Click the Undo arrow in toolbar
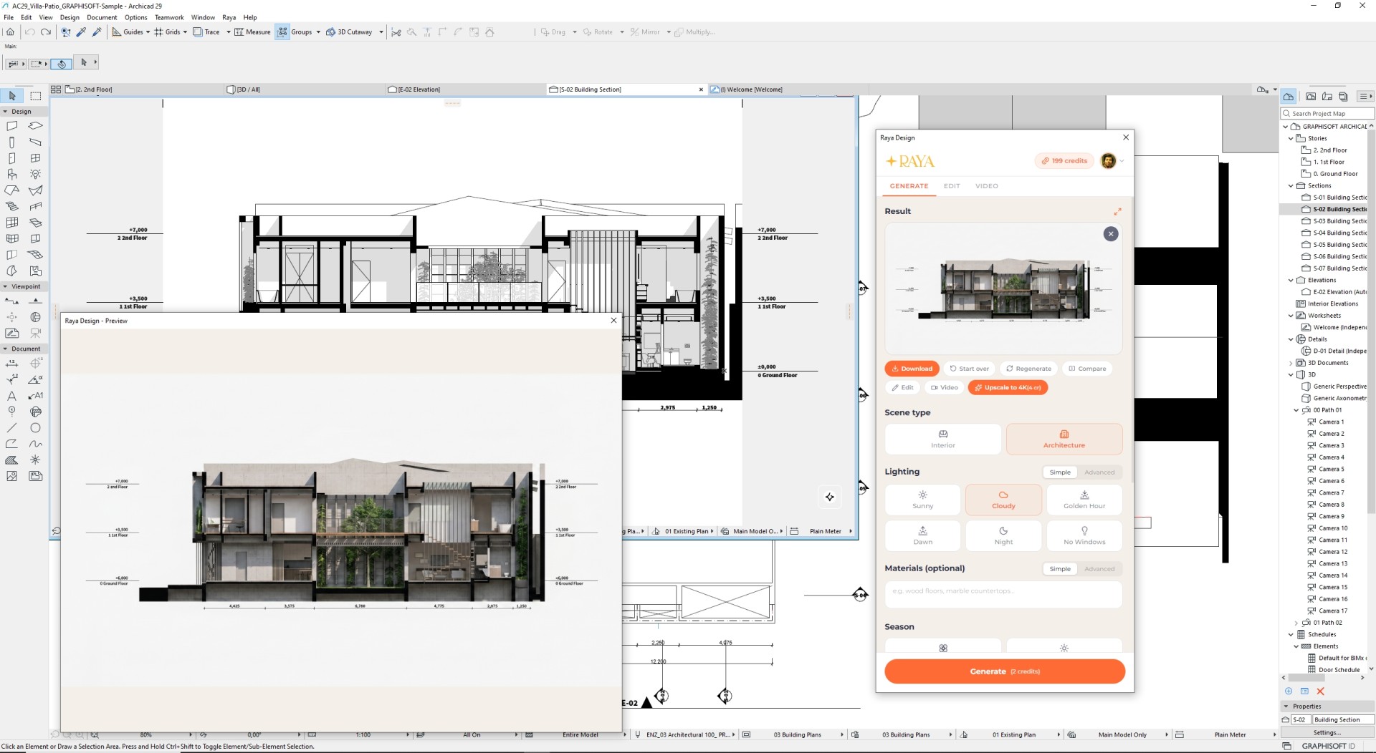Screen dimensions: 1376x753 click(29, 32)
